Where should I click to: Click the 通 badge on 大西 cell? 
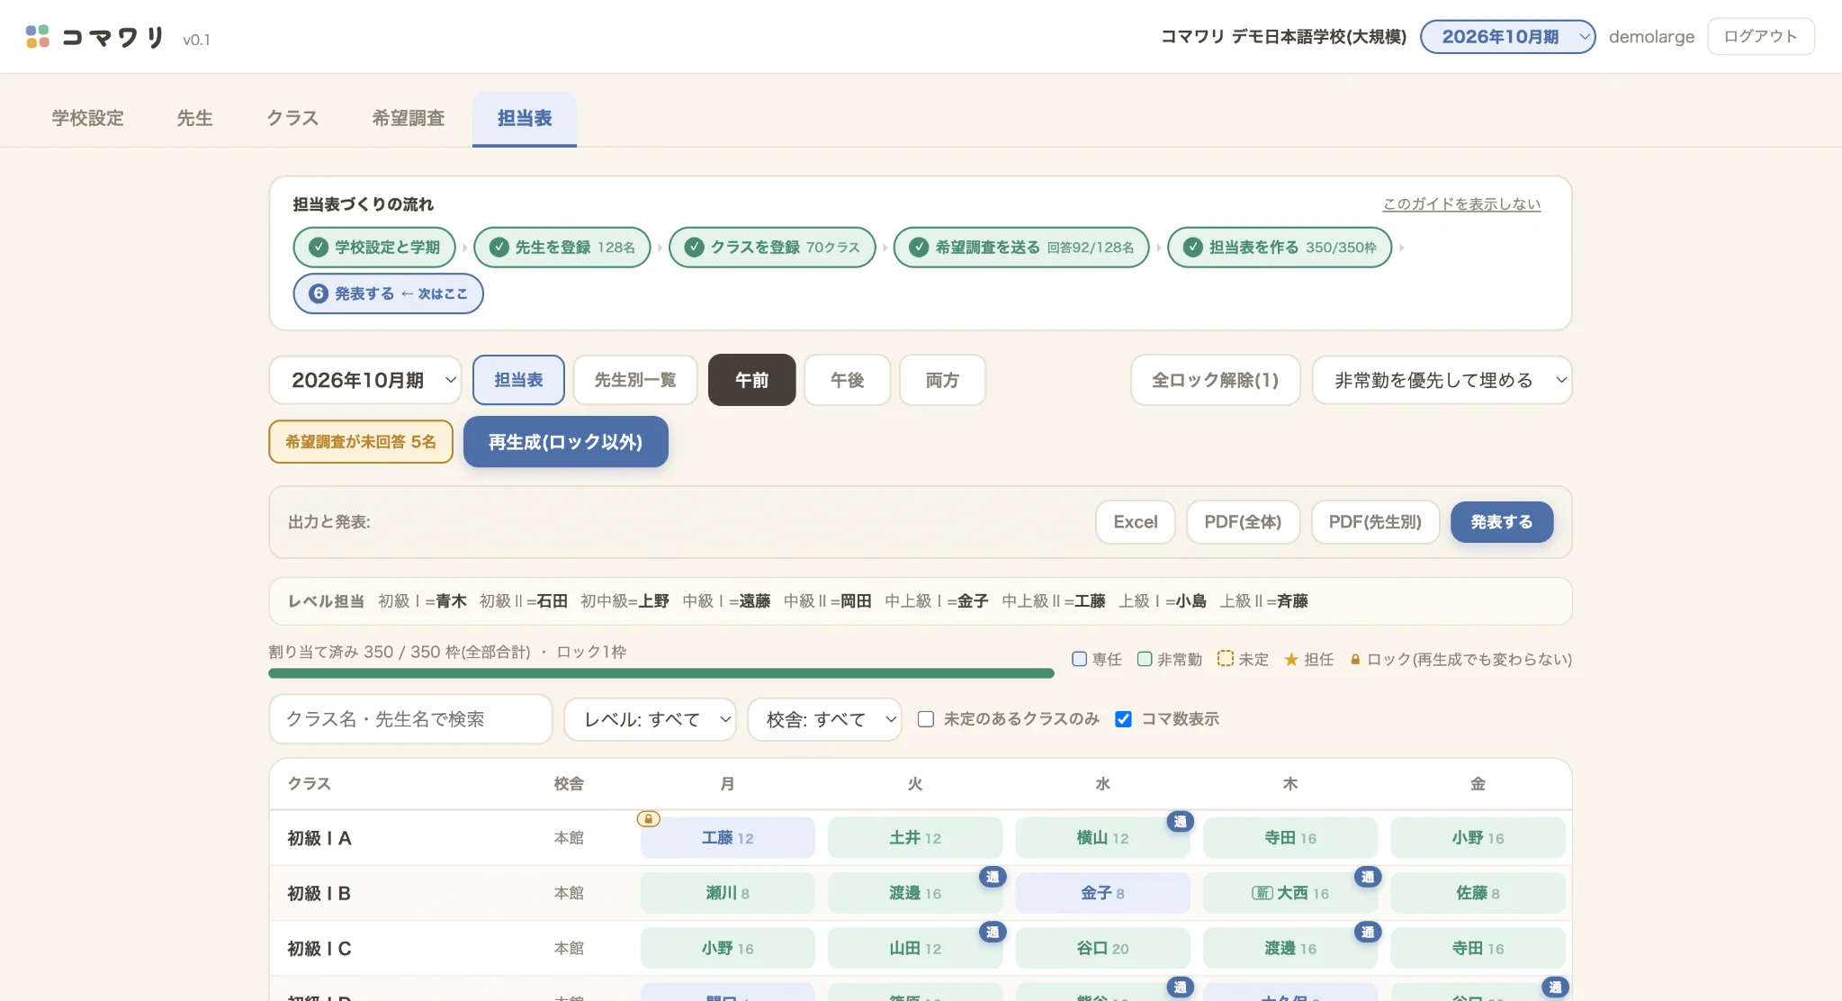(1367, 877)
